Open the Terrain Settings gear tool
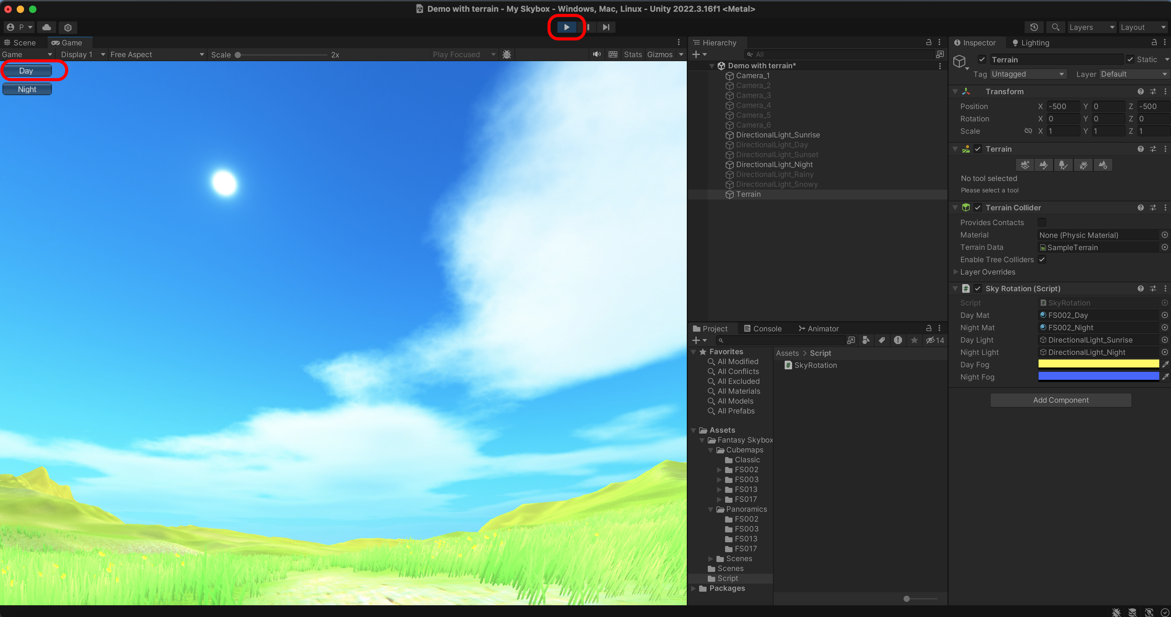The width and height of the screenshot is (1171, 617). pos(1103,165)
